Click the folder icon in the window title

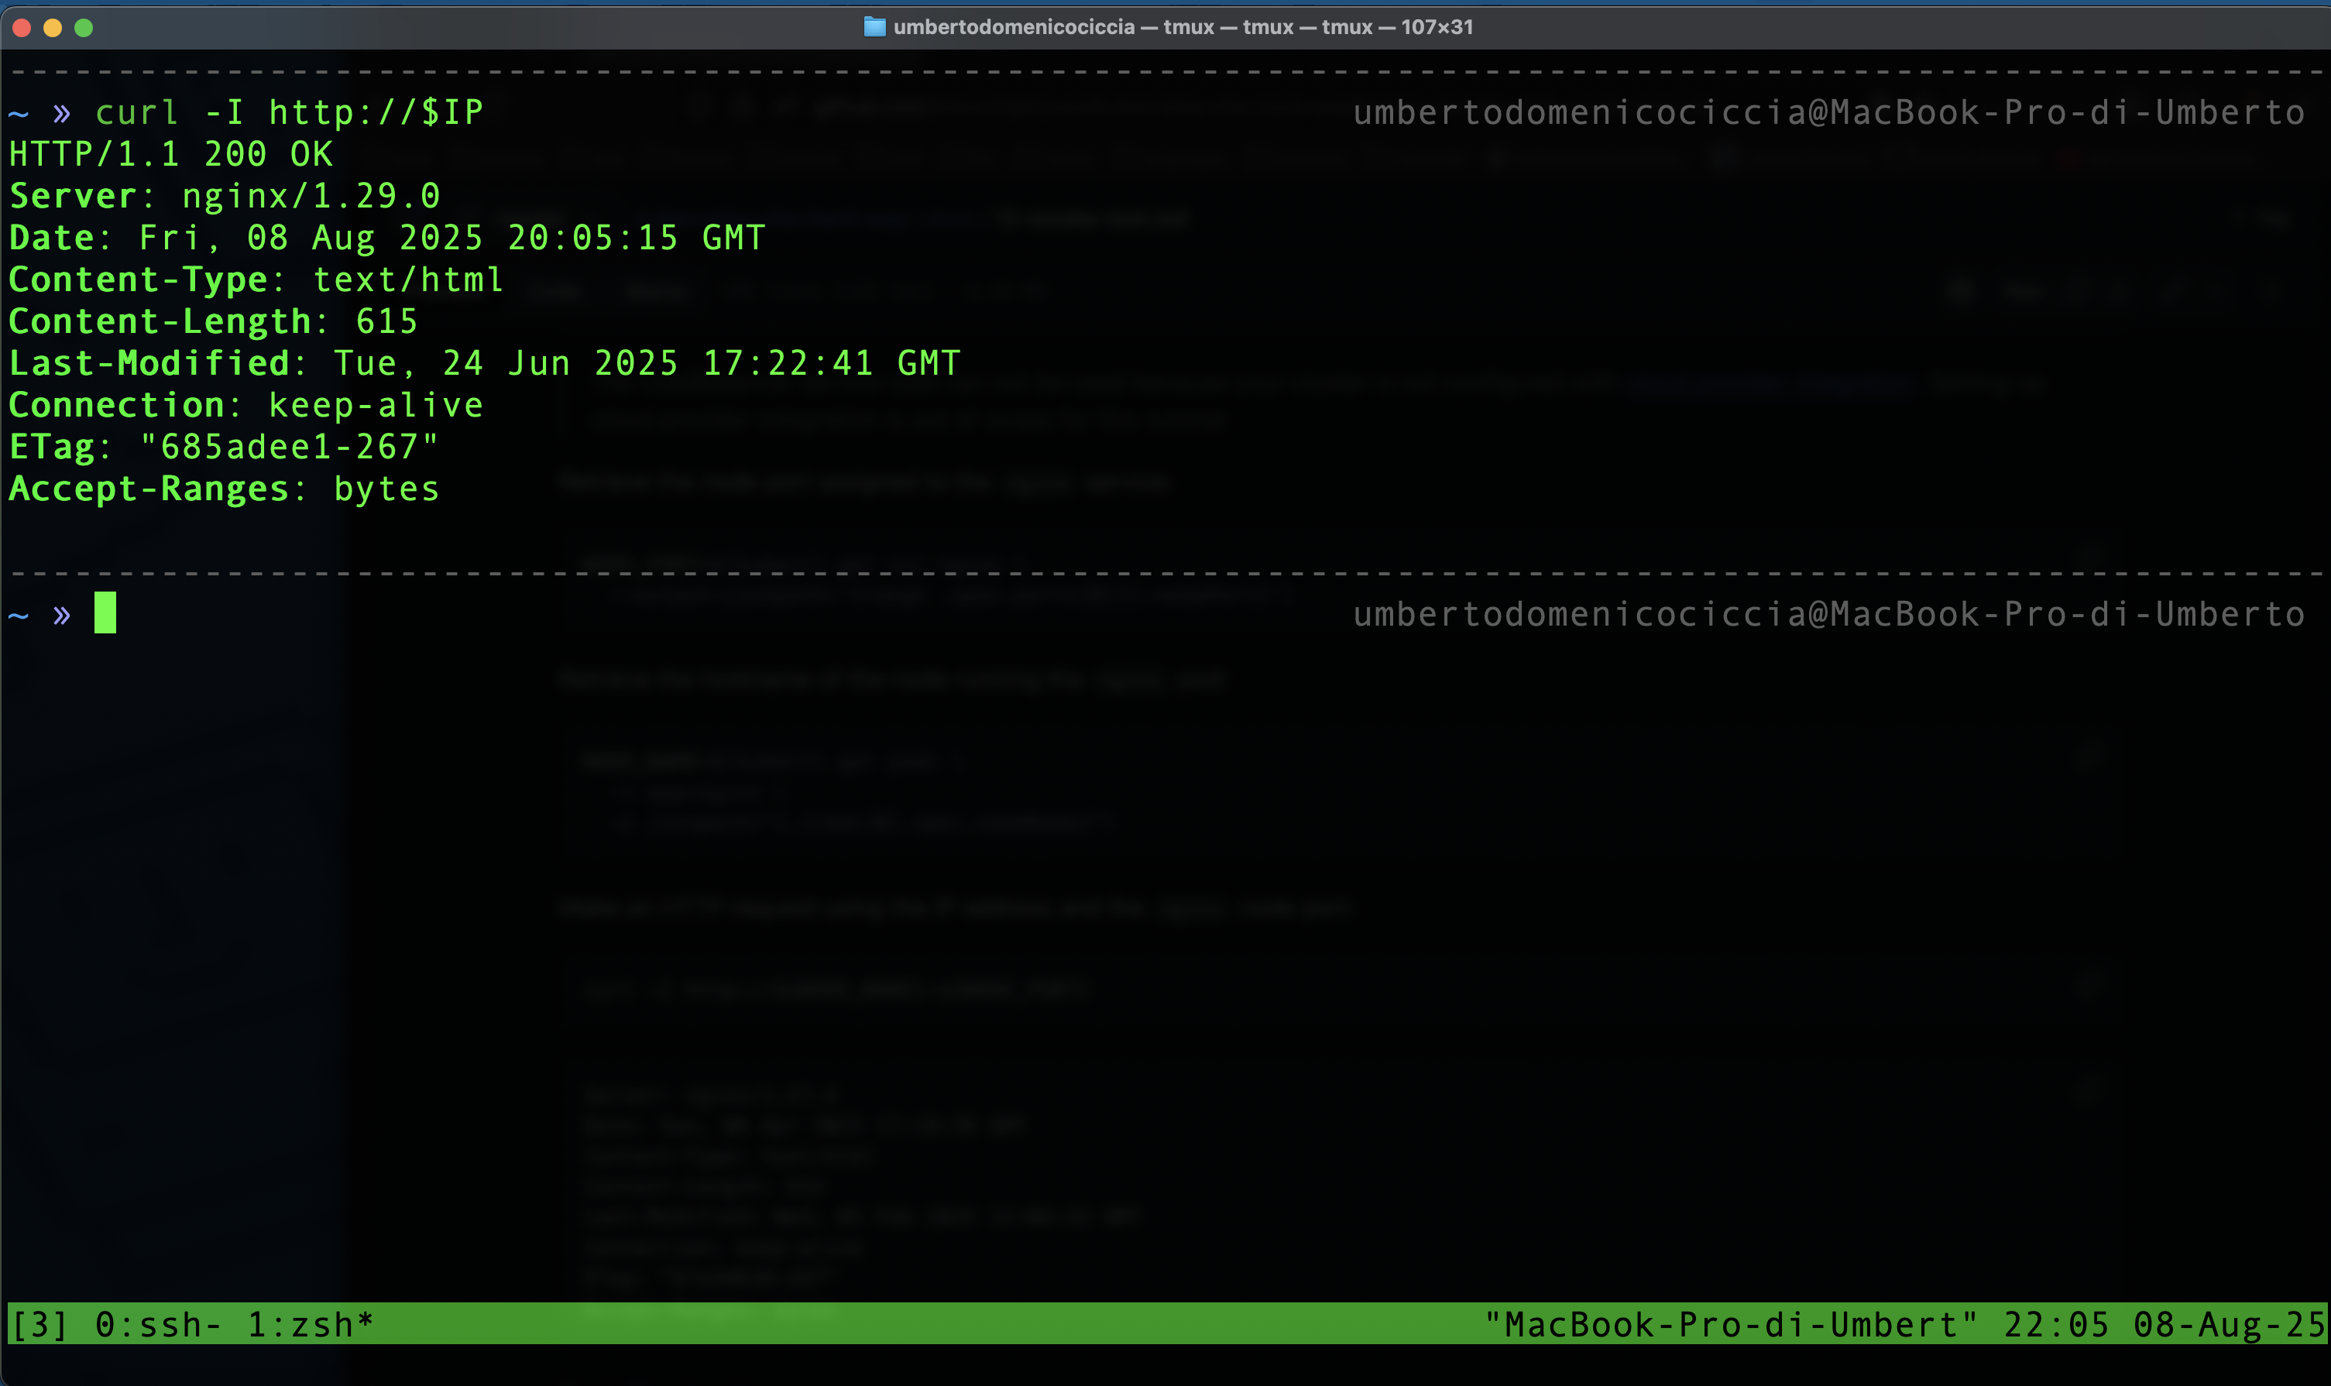tap(874, 27)
